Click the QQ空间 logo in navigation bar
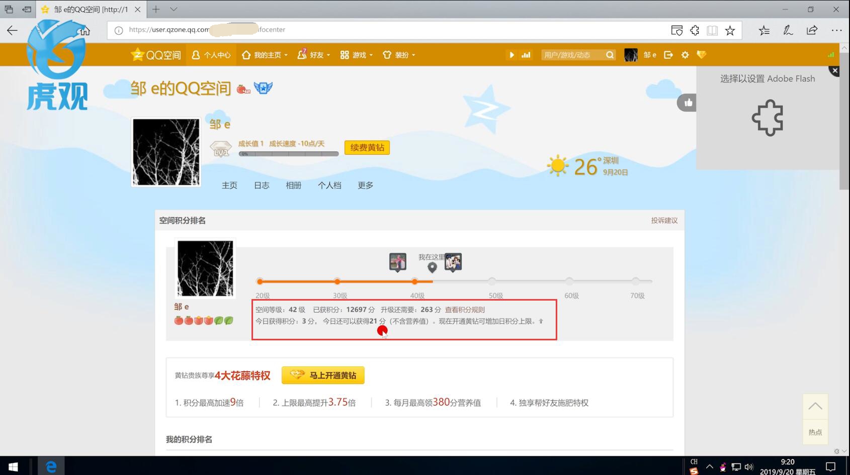This screenshot has height=475, width=850. pyautogui.click(x=156, y=55)
